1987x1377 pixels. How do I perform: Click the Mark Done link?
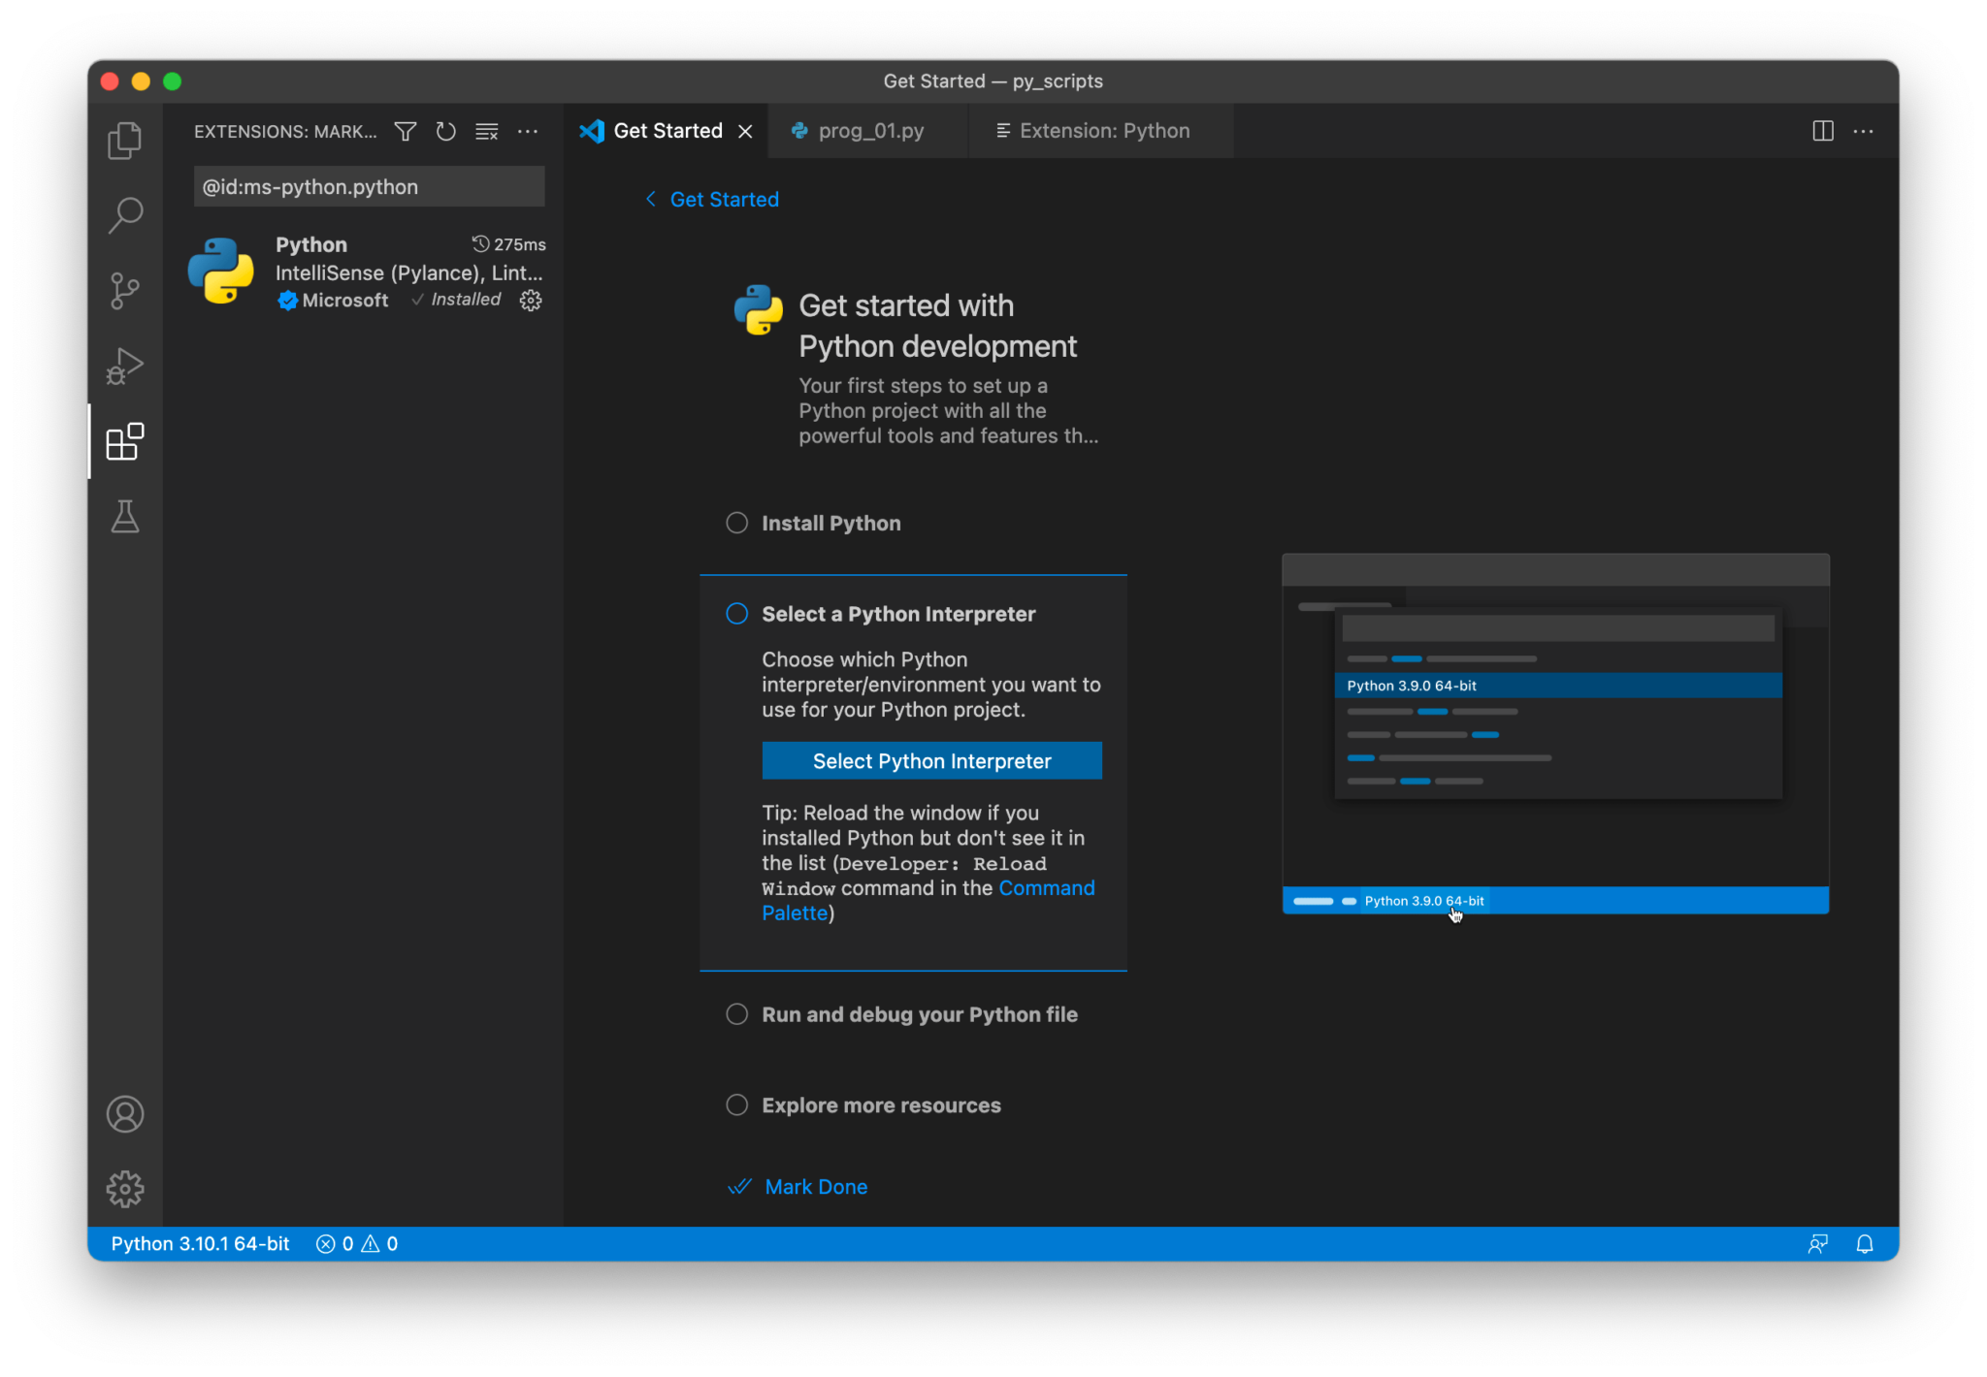816,1186
